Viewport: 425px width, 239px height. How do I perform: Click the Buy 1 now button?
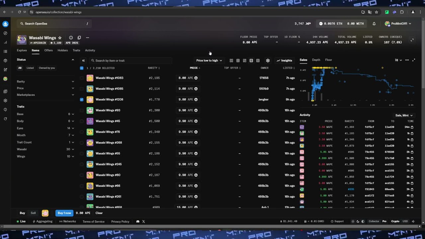(x=64, y=213)
